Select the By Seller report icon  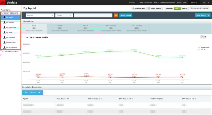[4, 32]
